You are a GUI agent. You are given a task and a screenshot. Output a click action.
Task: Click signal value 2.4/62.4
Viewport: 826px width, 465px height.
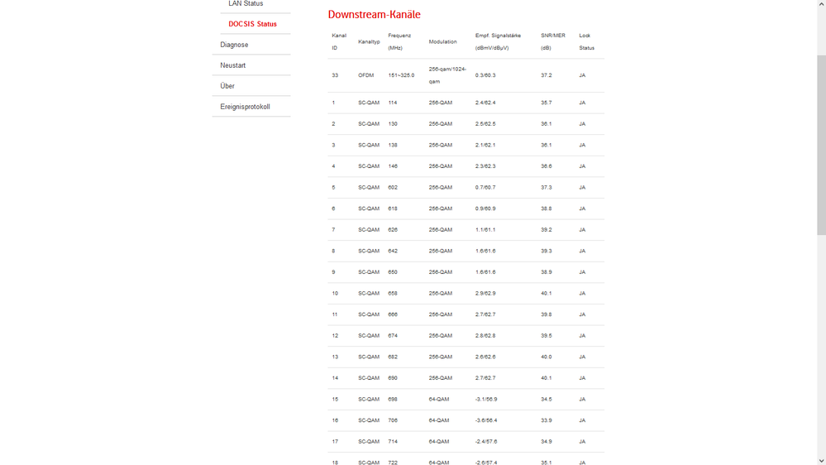tap(485, 103)
